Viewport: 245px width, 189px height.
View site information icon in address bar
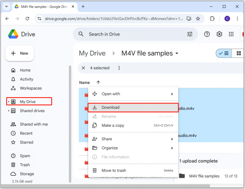pos(40,19)
